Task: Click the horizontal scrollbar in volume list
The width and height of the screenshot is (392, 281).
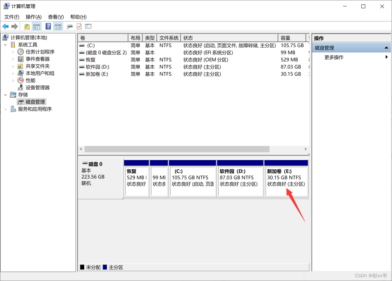Action: (x=177, y=149)
